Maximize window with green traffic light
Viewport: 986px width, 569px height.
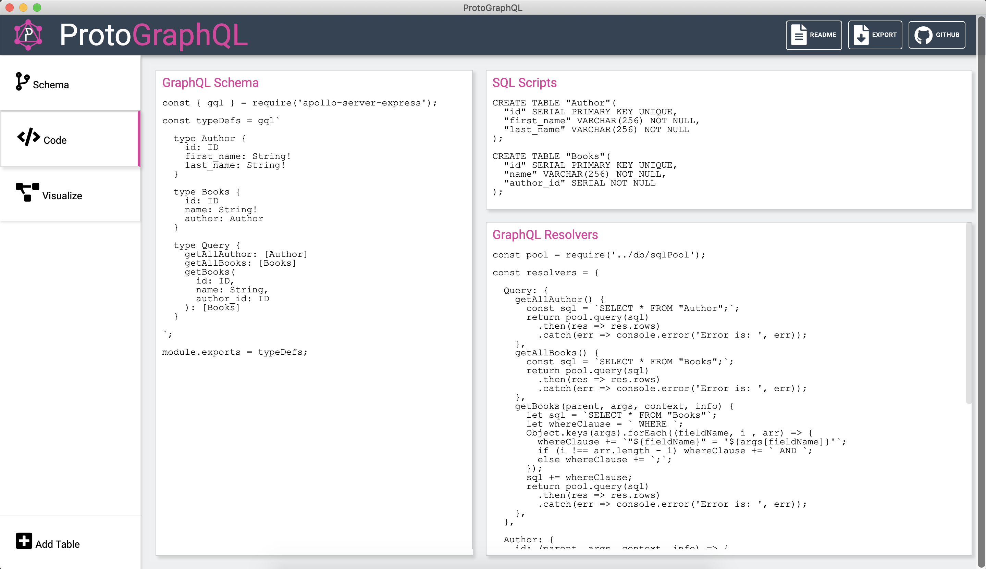pyautogui.click(x=37, y=7)
